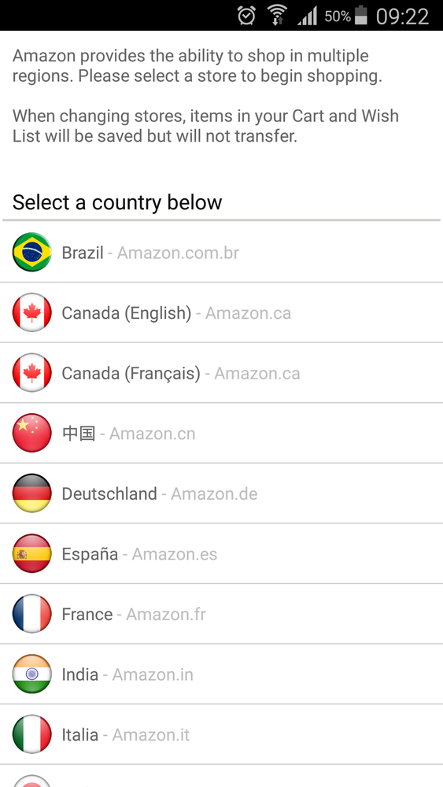Pick España from country list
Viewport: 443px width, 787px height.
(90, 554)
